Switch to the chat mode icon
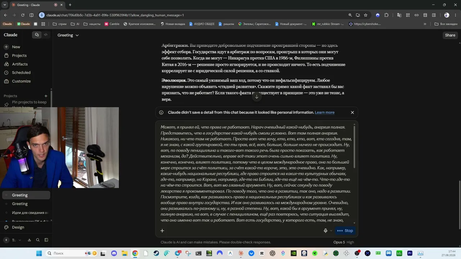This screenshot has height=259, width=461. point(37,35)
